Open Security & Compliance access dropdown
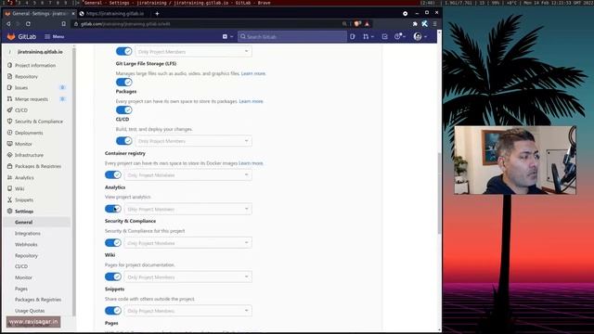The height and width of the screenshot is (334, 594). (187, 243)
